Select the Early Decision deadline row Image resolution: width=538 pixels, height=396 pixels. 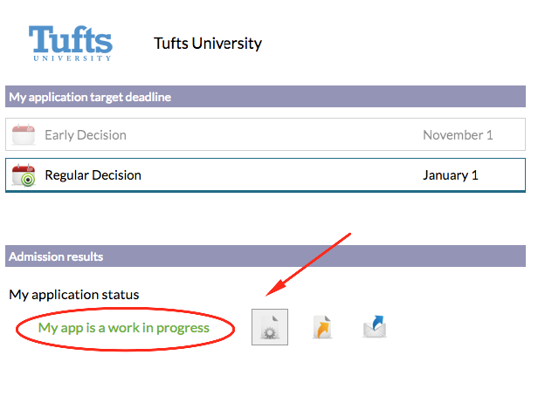pos(266,134)
